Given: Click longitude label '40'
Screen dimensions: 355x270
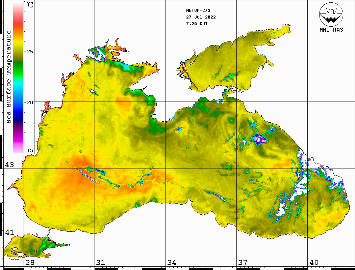Looking at the screenshot, I should [314, 262].
